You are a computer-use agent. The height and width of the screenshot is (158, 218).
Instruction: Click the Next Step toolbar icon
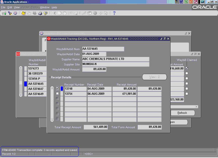pyautogui.click(x=29, y=13)
